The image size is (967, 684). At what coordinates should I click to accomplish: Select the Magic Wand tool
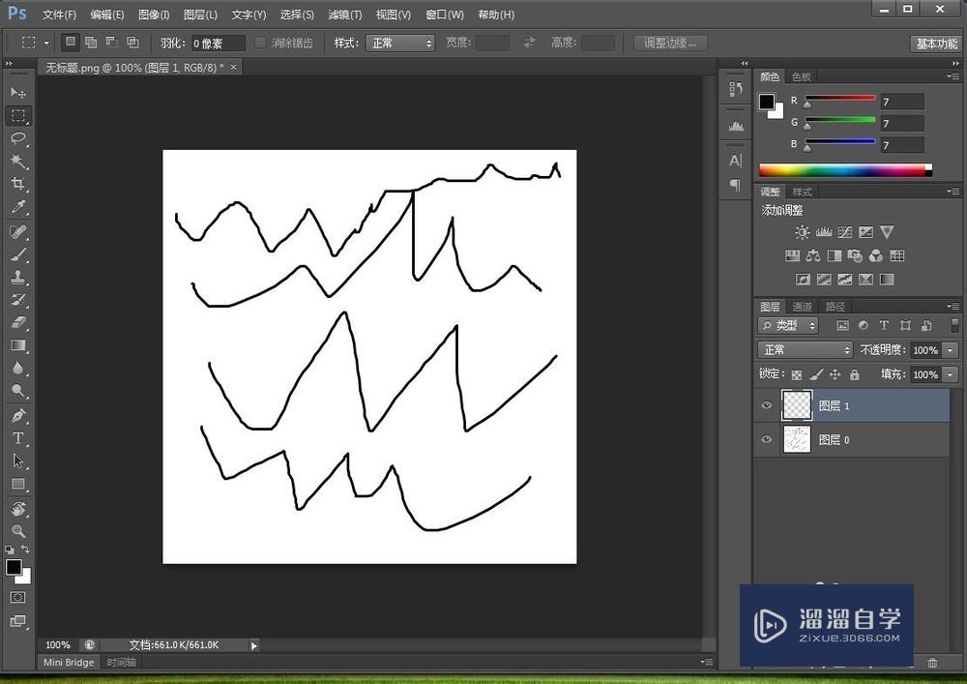(x=18, y=162)
